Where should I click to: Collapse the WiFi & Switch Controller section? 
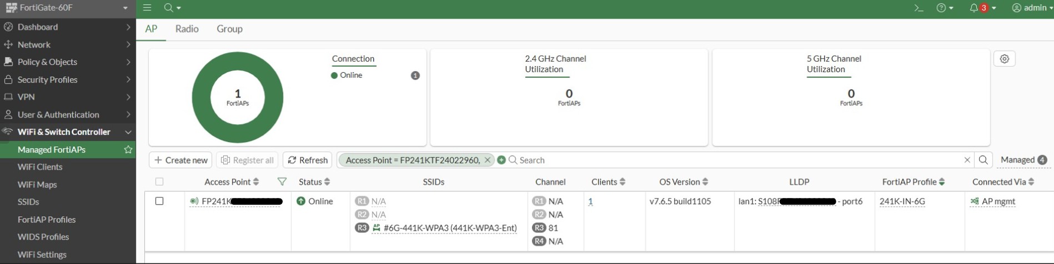[68, 132]
